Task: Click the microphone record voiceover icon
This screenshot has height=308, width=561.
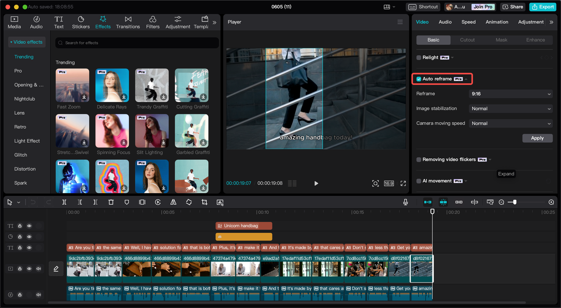Action: [x=405, y=202]
